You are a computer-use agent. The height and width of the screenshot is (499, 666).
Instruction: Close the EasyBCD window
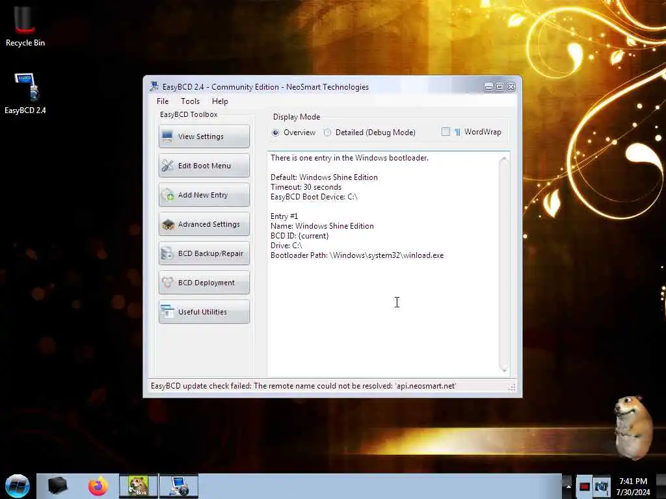tap(511, 86)
